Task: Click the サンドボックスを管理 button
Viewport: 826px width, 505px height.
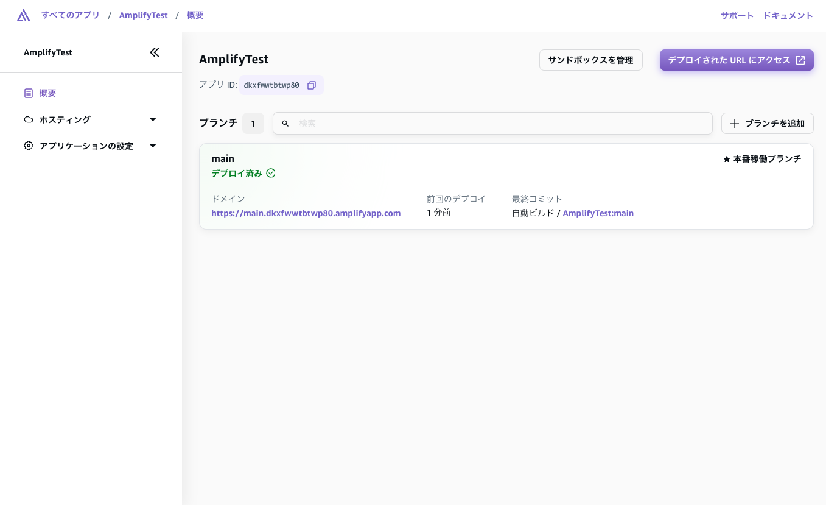Action: pyautogui.click(x=590, y=60)
